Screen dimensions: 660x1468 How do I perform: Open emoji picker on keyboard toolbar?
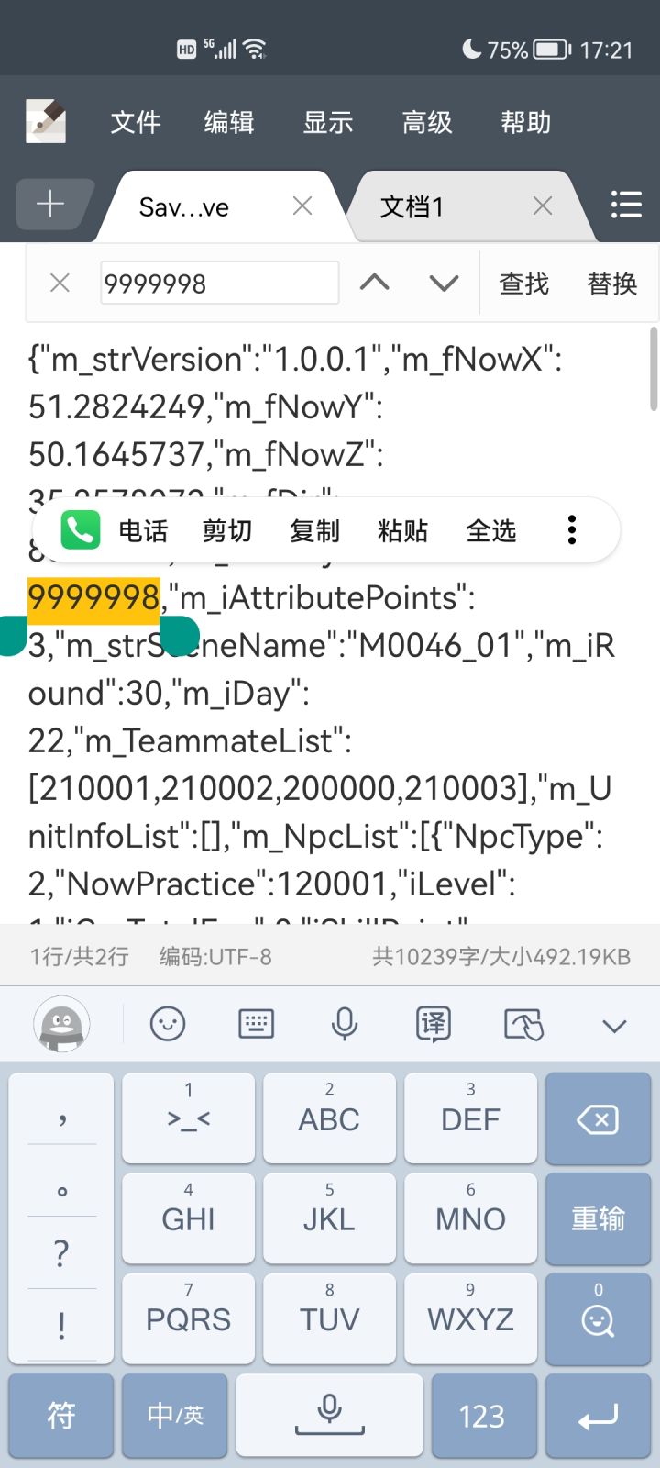point(168,1024)
